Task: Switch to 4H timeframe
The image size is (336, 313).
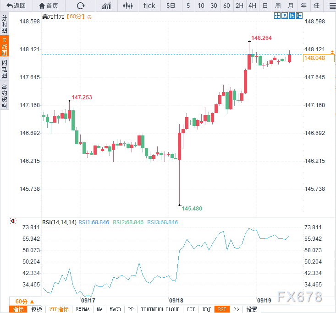Action: tap(252, 5)
